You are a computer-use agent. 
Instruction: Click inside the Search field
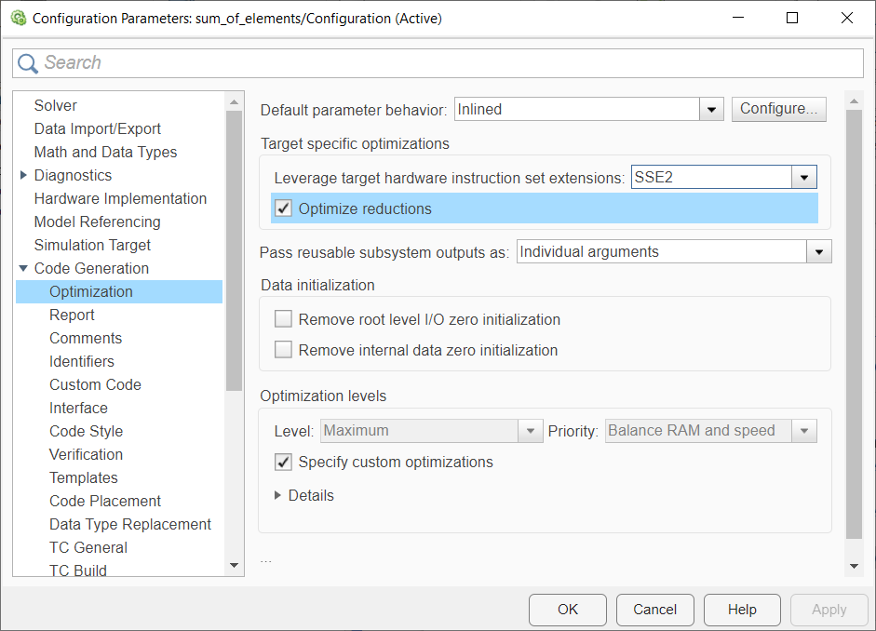point(447,63)
